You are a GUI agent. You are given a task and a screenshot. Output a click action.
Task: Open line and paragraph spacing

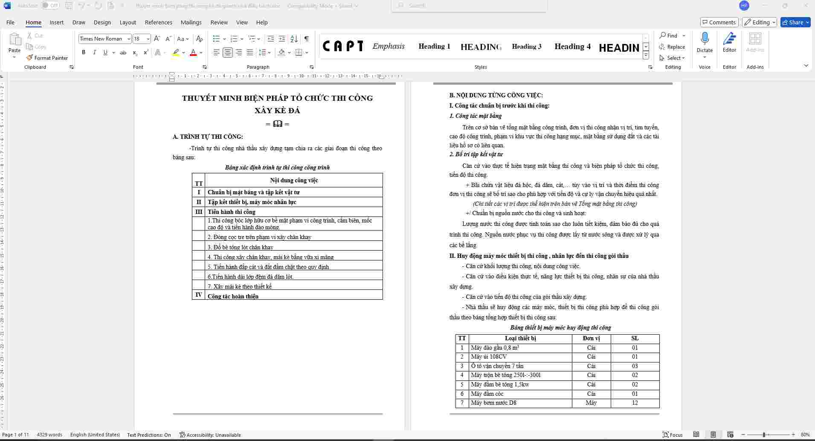coord(262,53)
